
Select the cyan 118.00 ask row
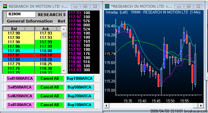[48, 51]
